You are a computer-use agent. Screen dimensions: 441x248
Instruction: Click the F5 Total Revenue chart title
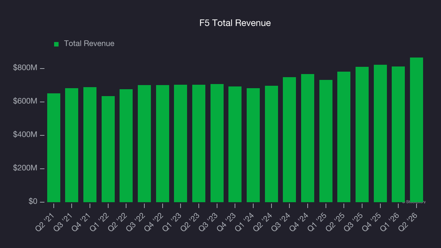tap(235, 23)
